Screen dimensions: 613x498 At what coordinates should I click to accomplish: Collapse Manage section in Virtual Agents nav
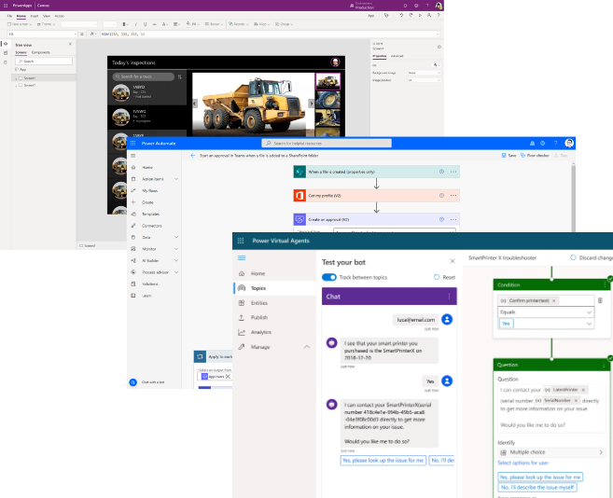[307, 347]
